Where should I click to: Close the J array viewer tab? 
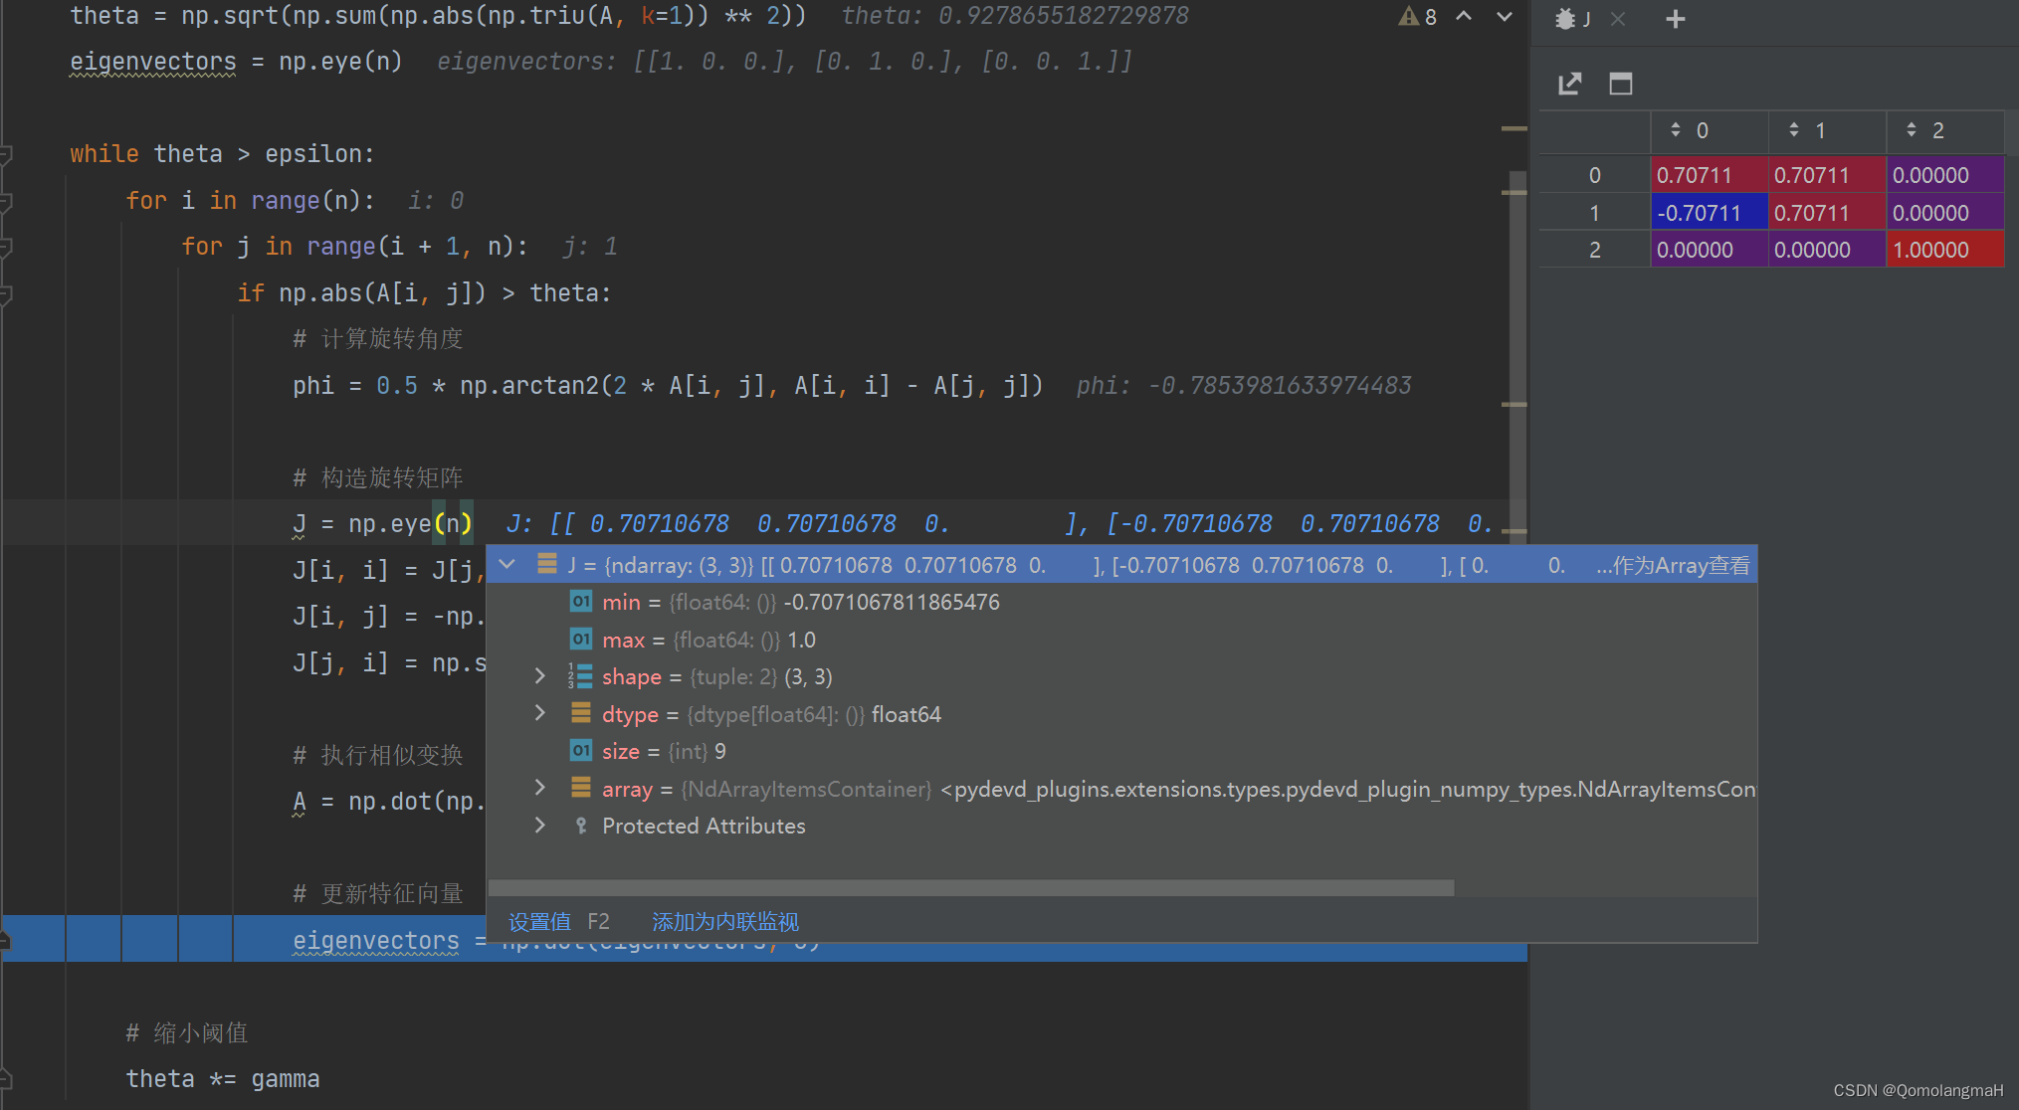pos(1618,19)
